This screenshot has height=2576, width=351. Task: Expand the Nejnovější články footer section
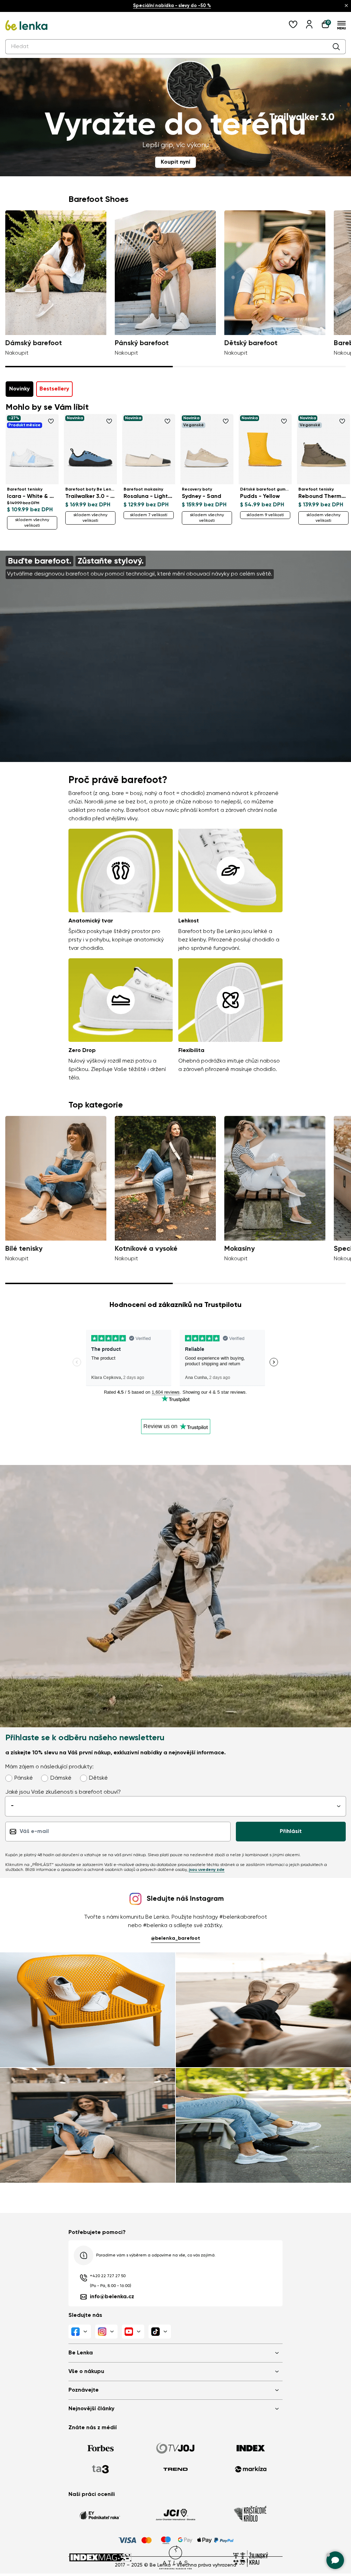[175, 2408]
